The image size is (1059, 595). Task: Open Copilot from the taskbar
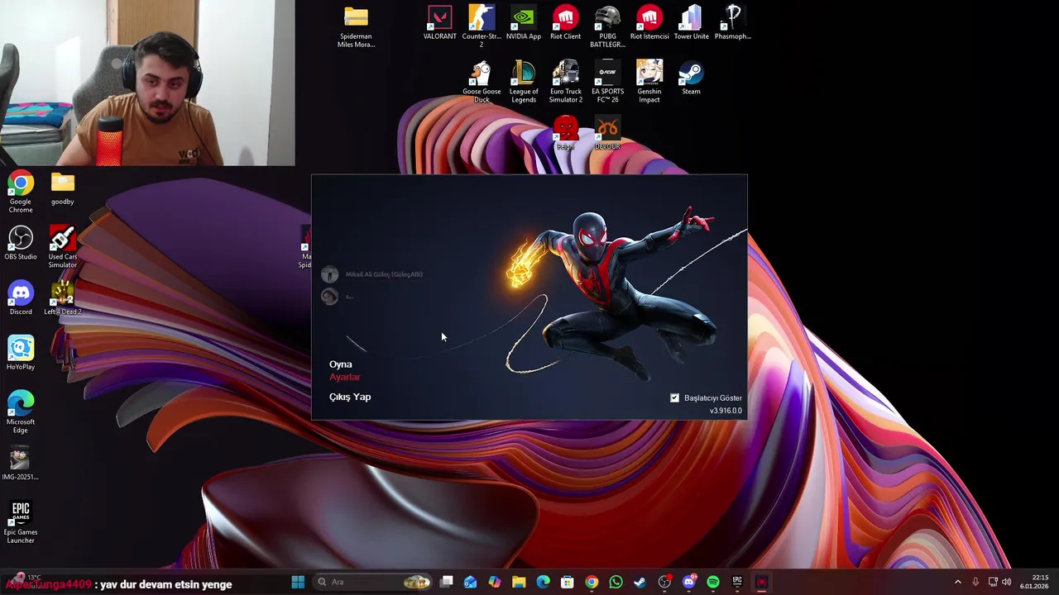click(x=495, y=582)
